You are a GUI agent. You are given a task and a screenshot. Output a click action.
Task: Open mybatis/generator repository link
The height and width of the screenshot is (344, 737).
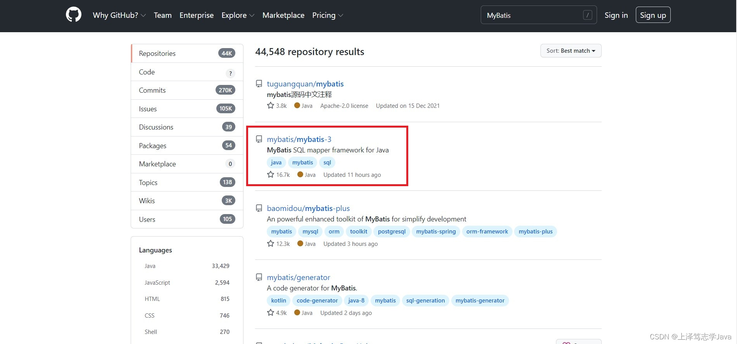299,277
